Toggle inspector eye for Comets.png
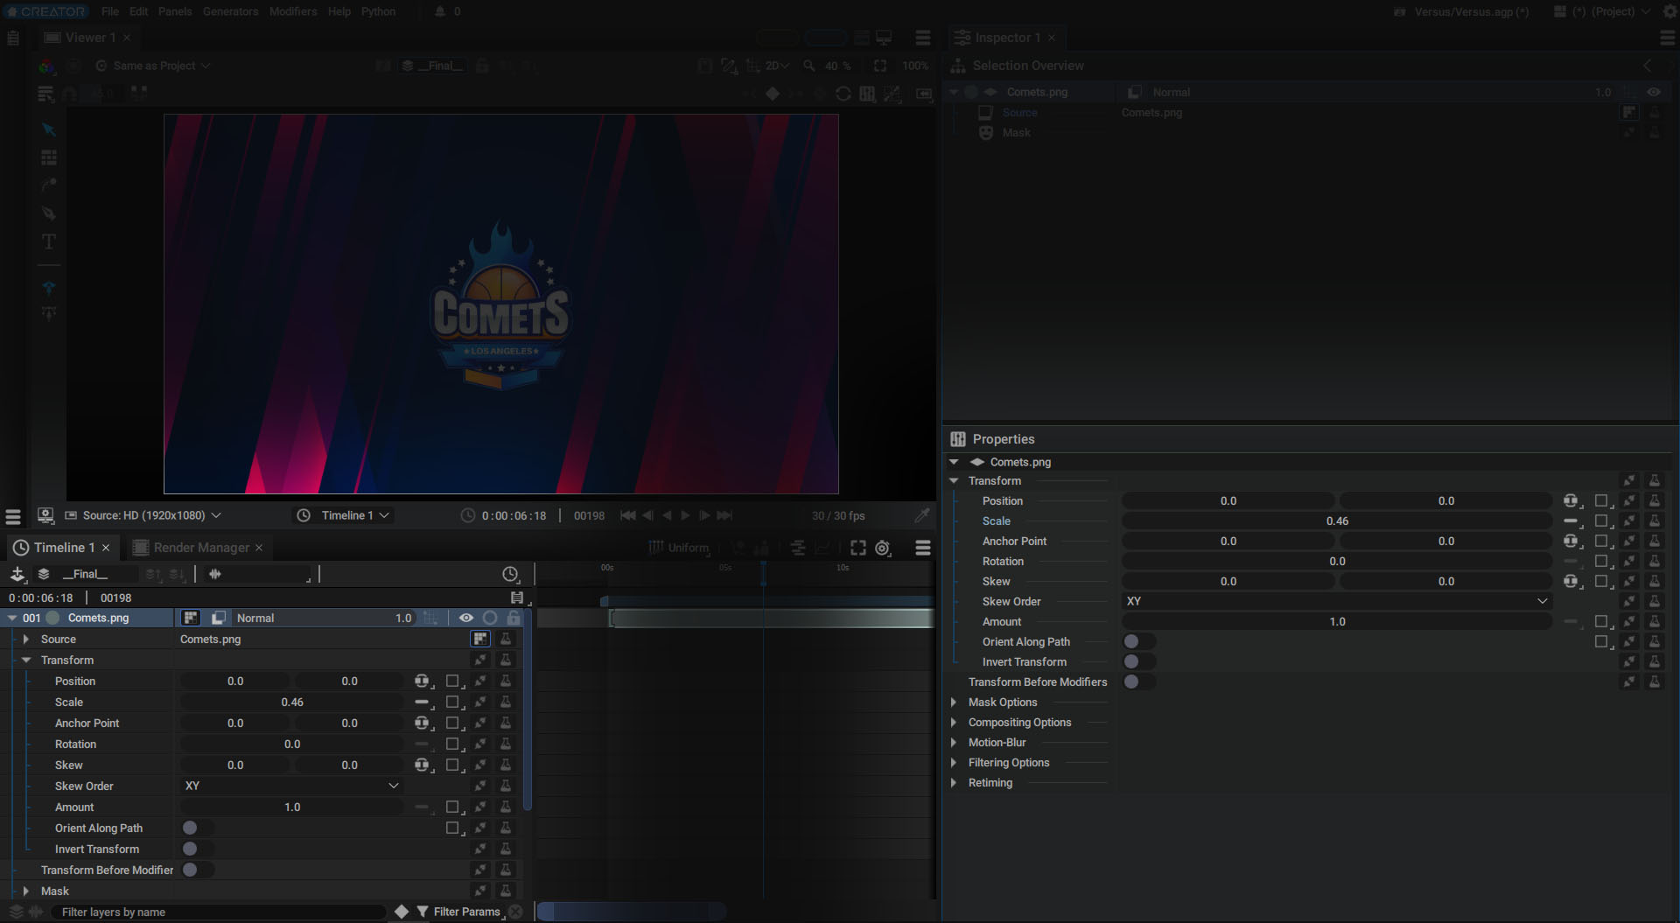Screen dimensions: 1680x923 coord(1654,92)
